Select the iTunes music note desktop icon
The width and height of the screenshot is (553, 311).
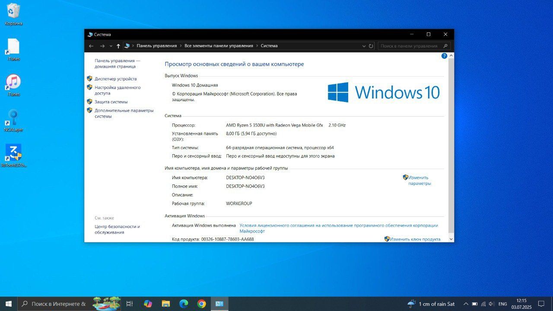[13, 85]
